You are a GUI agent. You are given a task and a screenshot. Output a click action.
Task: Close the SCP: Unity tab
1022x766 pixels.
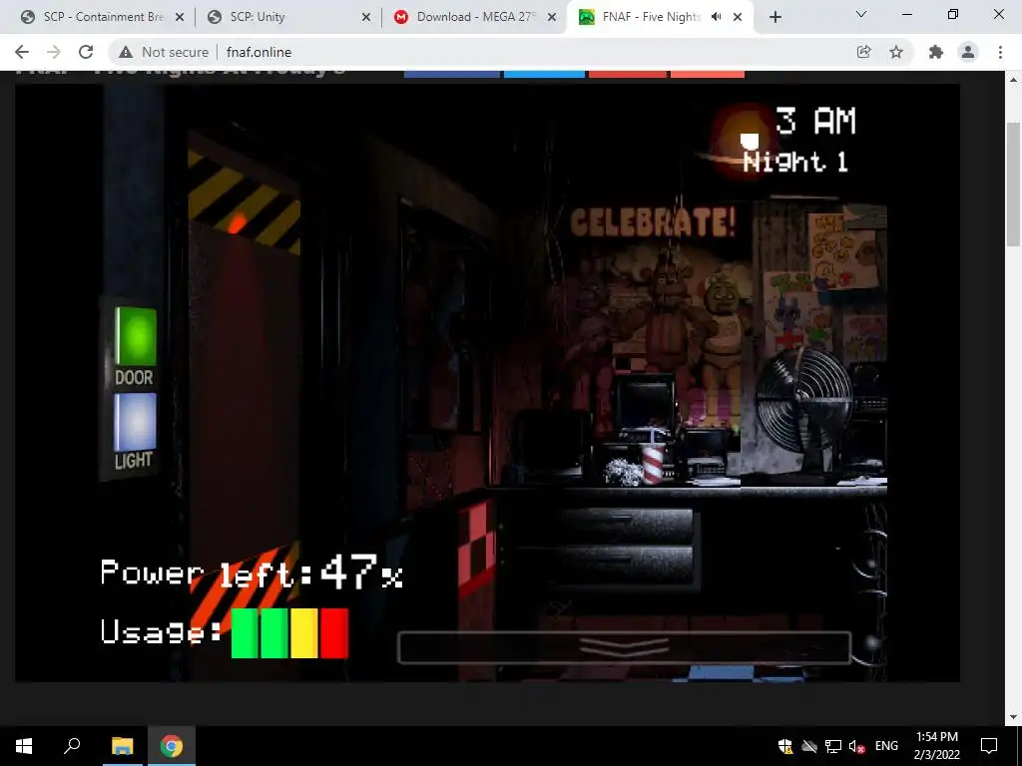(366, 17)
